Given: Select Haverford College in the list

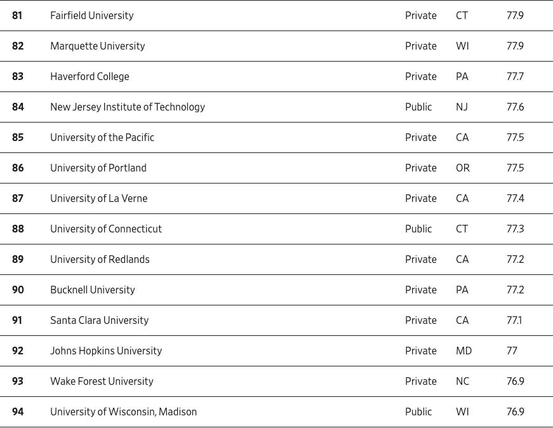Looking at the screenshot, I should (x=90, y=76).
